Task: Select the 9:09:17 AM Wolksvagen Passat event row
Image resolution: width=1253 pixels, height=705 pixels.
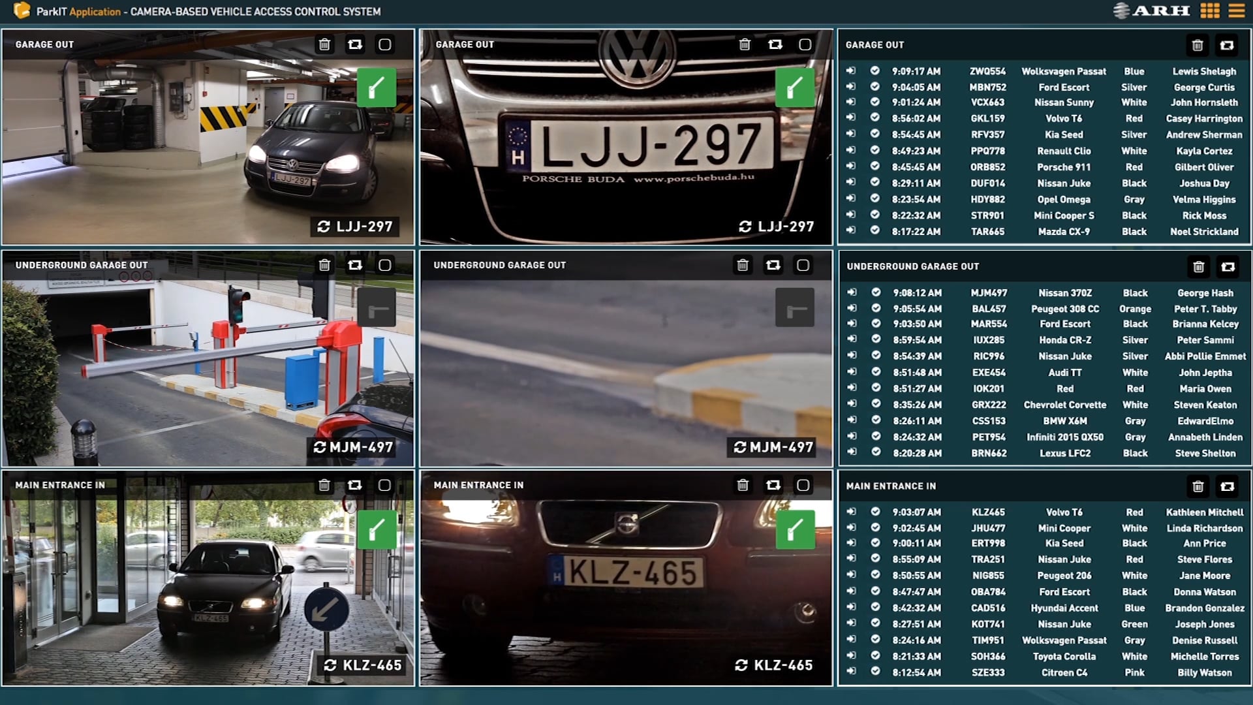Action: point(1044,71)
